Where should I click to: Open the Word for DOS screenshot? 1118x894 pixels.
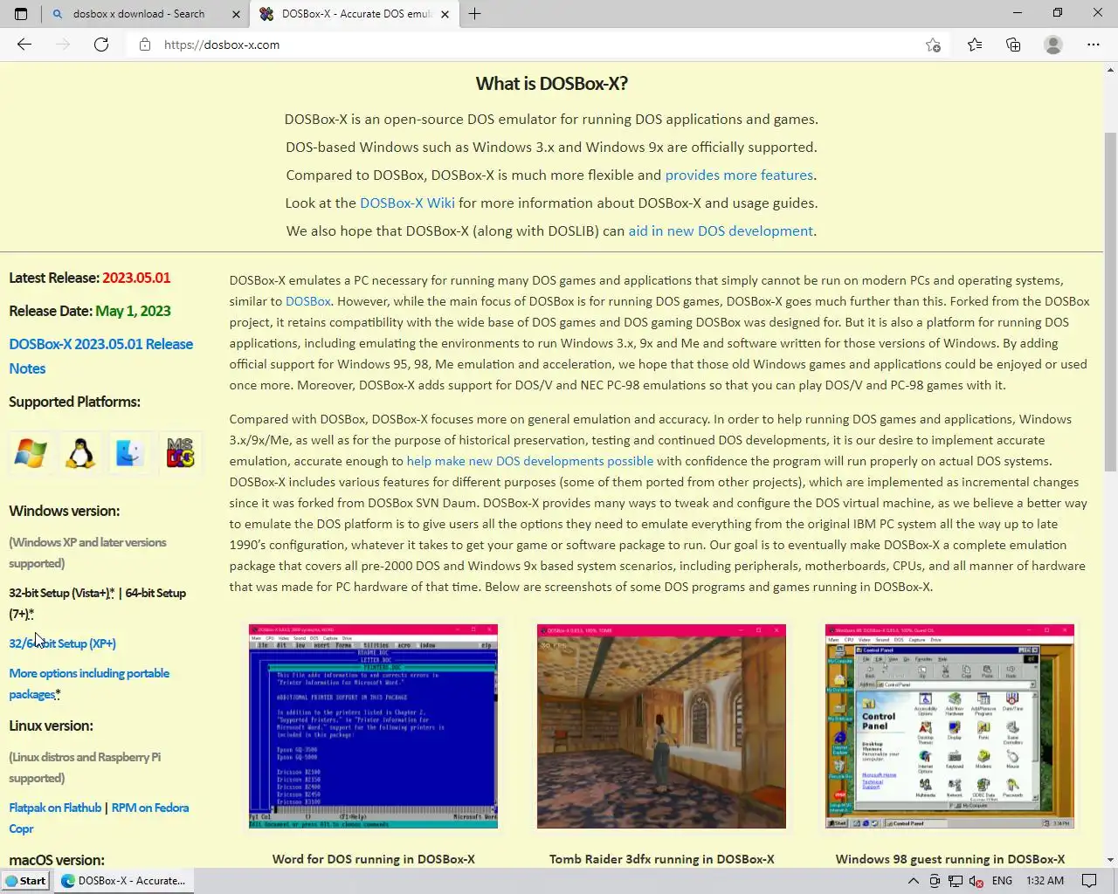pyautogui.click(x=373, y=726)
